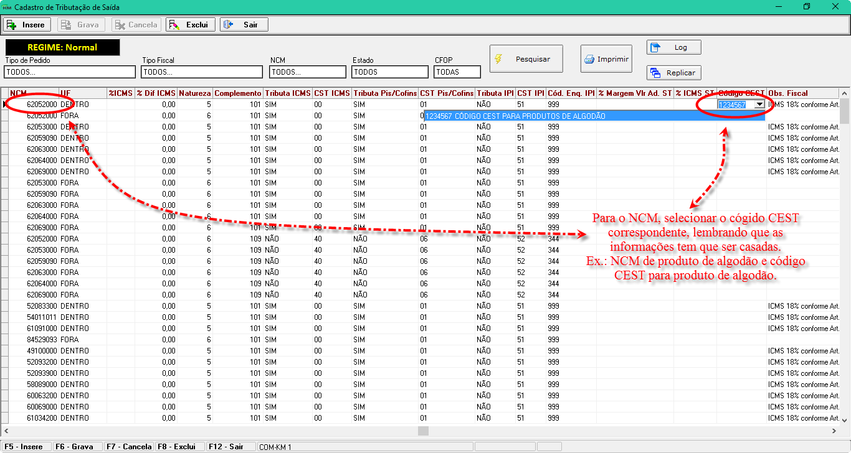
Task: Click the NCM column header
Action: (34, 93)
